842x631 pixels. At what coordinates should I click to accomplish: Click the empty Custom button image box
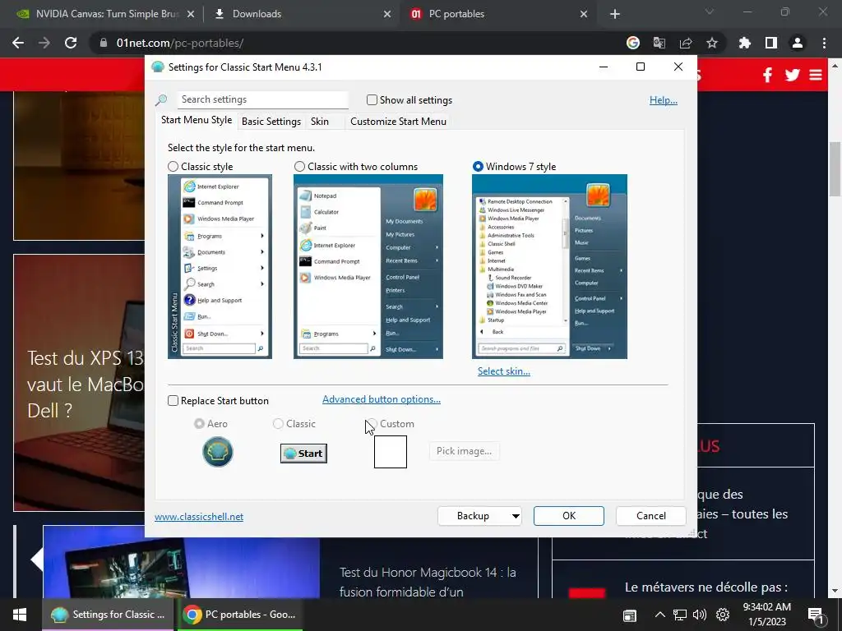pyautogui.click(x=391, y=452)
